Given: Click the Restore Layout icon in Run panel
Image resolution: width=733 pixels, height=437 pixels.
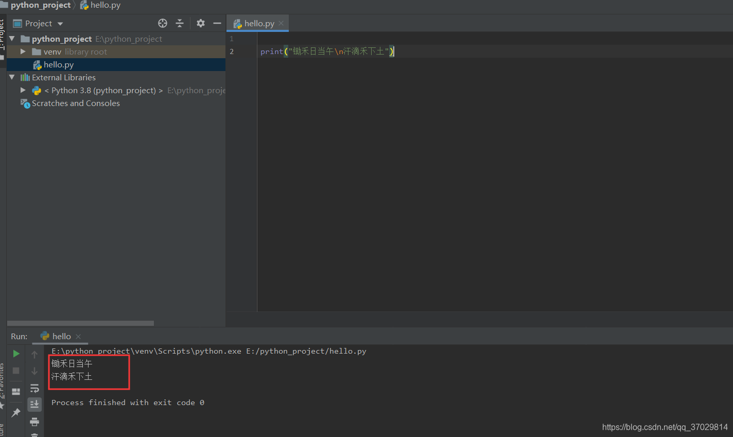Looking at the screenshot, I should (16, 392).
